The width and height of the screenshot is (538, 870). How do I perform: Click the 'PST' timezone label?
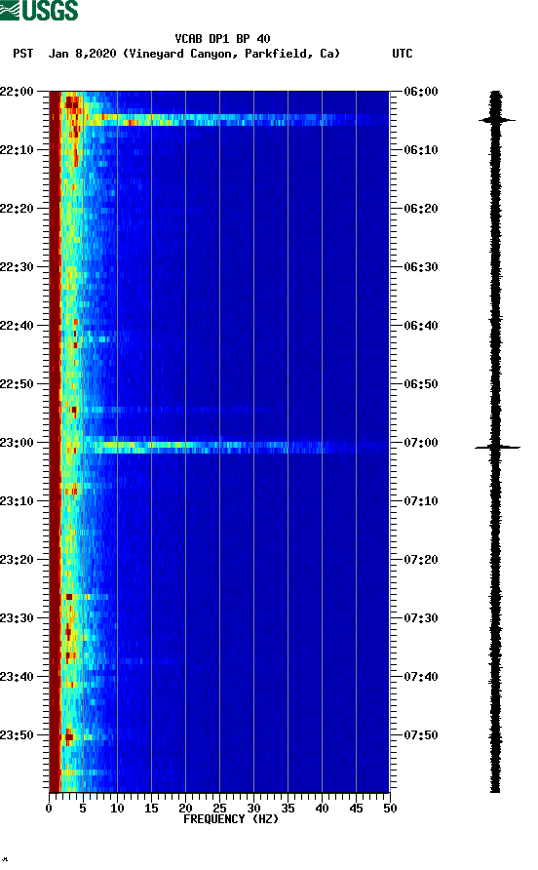23,54
